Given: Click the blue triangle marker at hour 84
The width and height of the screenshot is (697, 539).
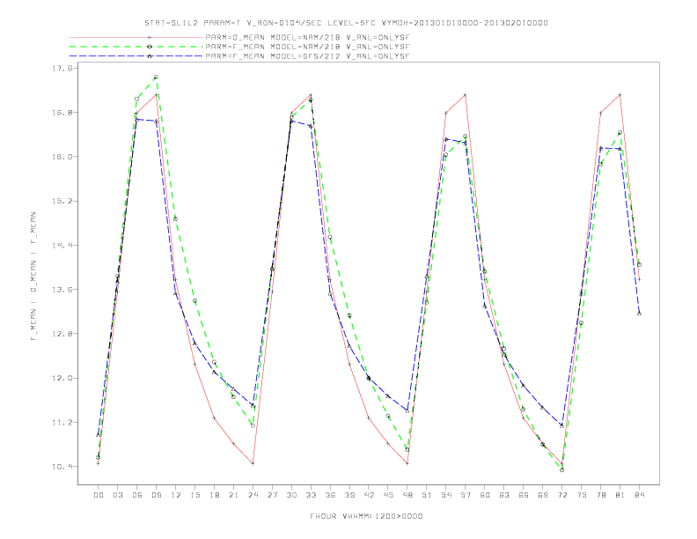Looking at the screenshot, I should click(x=639, y=313).
